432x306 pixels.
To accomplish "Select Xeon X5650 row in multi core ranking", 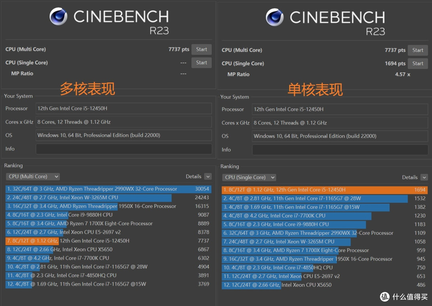I will point(108,250).
